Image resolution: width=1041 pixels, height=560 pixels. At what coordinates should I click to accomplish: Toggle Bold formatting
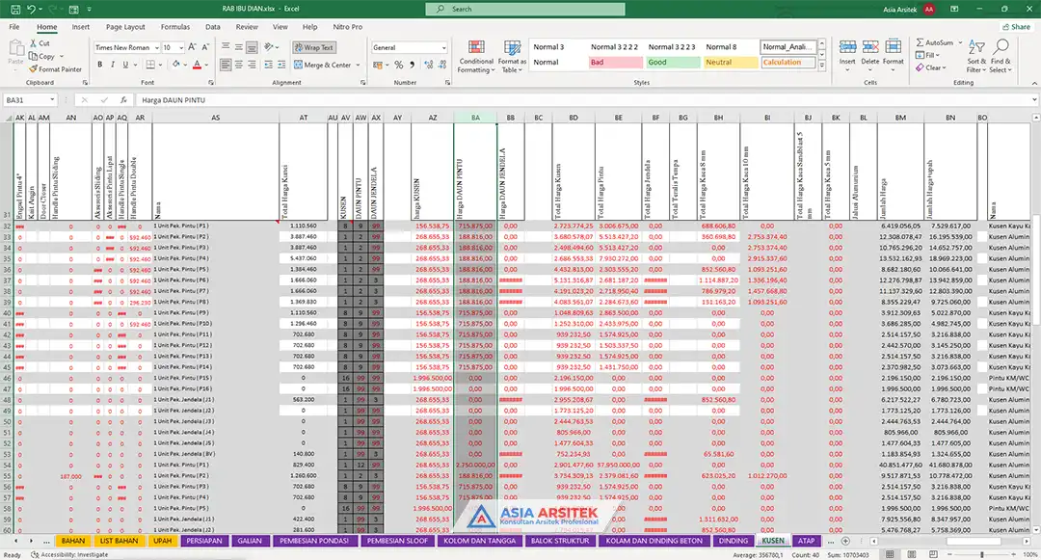99,66
